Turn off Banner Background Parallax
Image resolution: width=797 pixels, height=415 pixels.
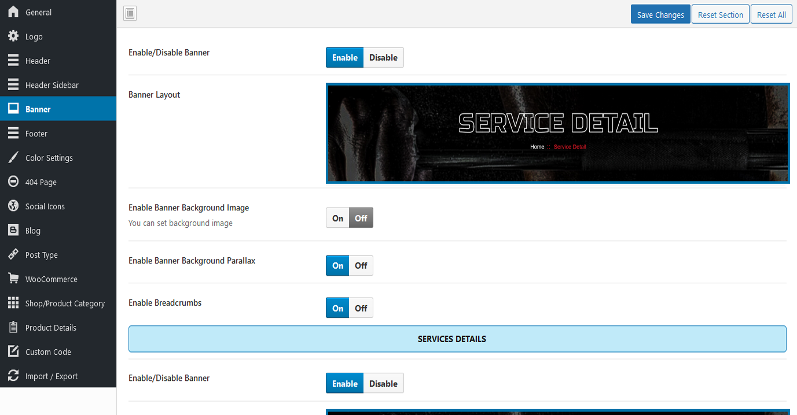361,266
